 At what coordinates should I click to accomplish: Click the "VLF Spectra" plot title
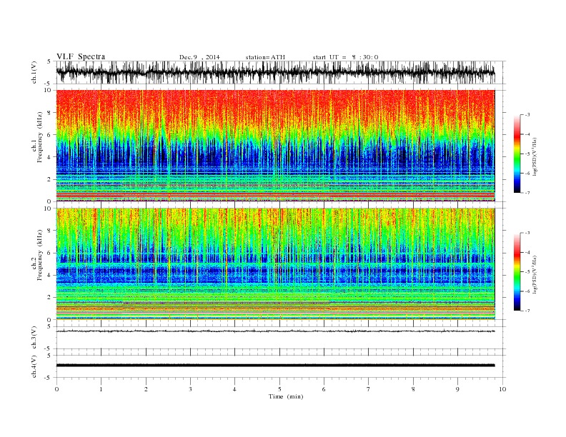(x=81, y=56)
